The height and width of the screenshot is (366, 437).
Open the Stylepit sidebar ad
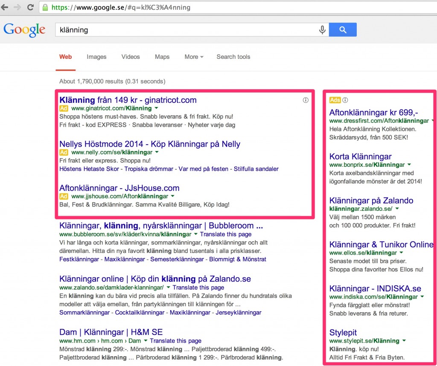point(343,333)
